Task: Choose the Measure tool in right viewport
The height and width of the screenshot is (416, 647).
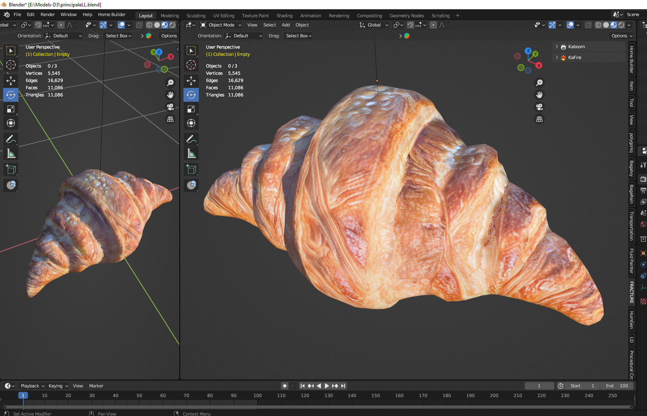Action: [191, 153]
